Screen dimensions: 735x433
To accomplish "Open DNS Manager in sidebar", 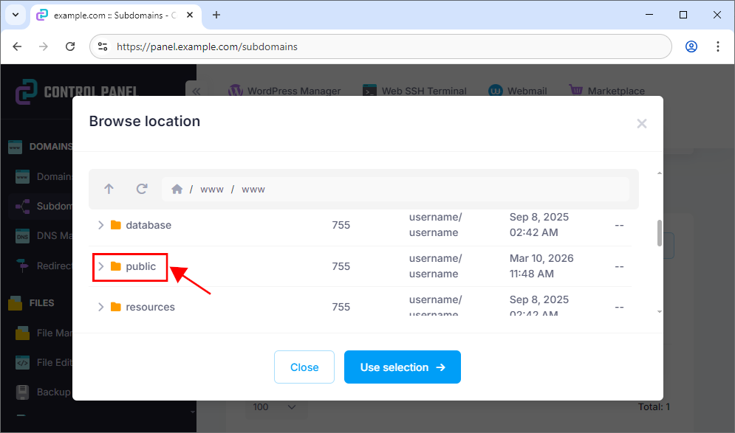I will coord(44,236).
